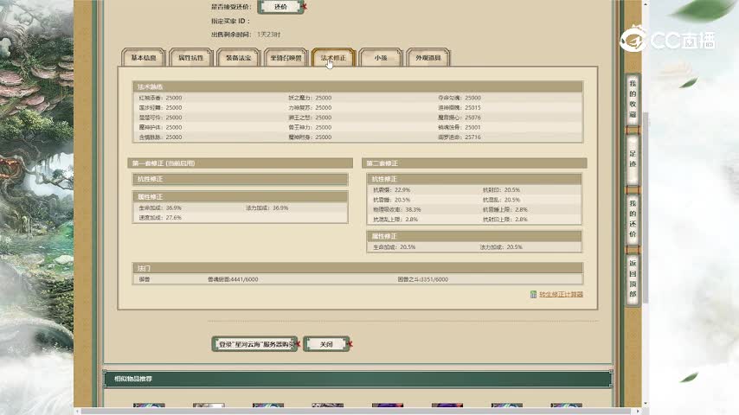Open the 基本信息 tab
The height and width of the screenshot is (415, 739).
coord(142,58)
